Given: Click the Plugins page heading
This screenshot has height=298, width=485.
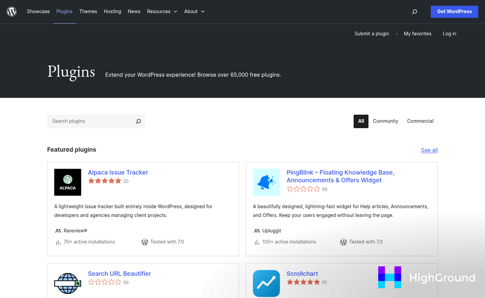Looking at the screenshot, I should coord(71,72).
